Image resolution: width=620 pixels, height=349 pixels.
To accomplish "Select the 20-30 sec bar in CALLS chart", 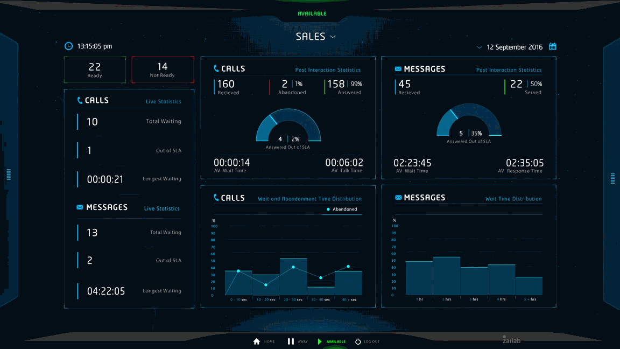I will [293, 277].
